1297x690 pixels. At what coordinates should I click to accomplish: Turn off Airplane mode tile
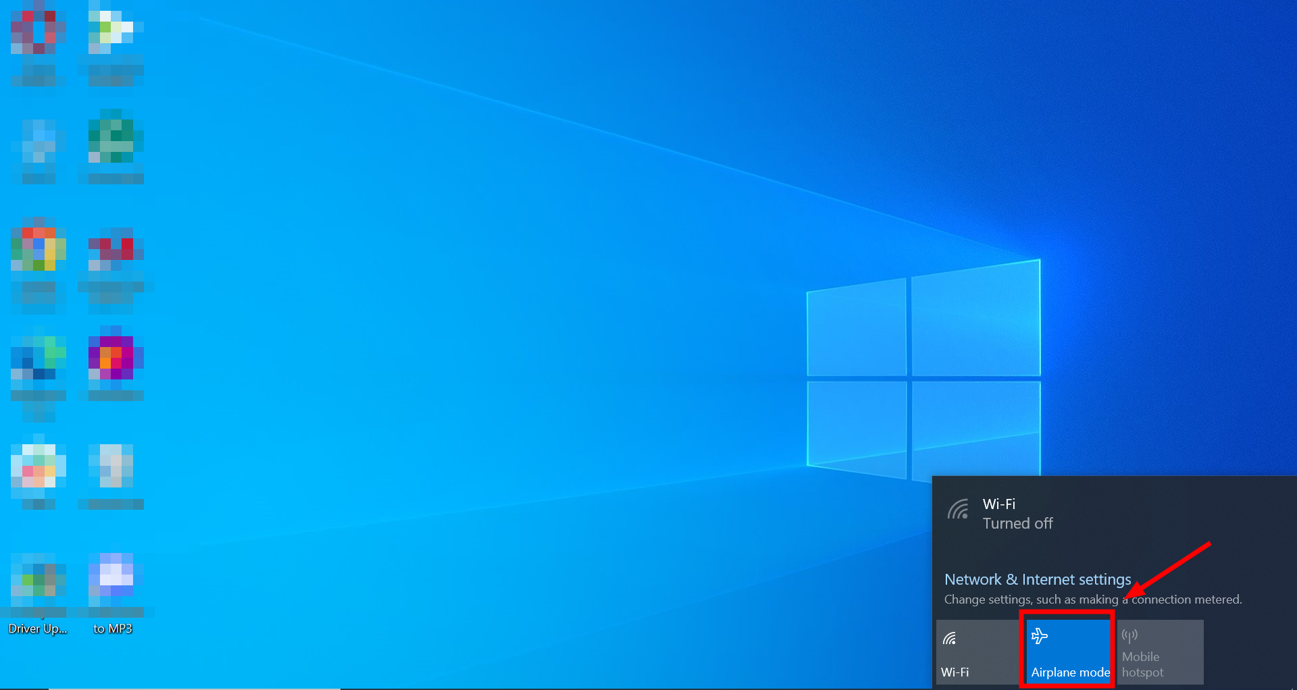[x=1067, y=651]
